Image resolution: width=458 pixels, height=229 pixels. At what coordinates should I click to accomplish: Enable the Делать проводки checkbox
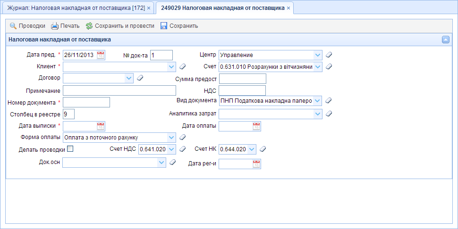pyautogui.click(x=70, y=149)
